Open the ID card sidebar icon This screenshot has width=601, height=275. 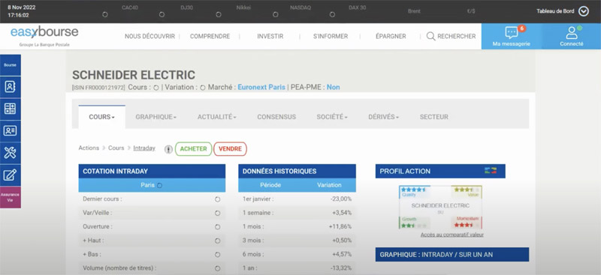coord(10,131)
